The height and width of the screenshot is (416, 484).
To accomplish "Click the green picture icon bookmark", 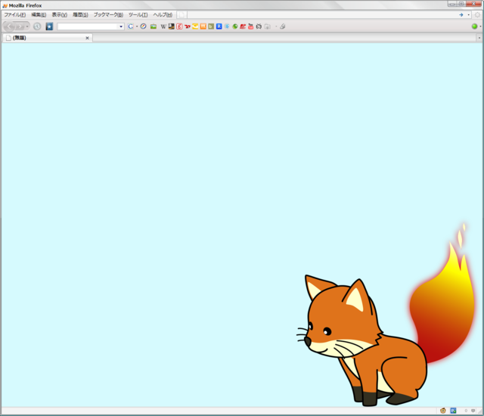I will tap(154, 26).
